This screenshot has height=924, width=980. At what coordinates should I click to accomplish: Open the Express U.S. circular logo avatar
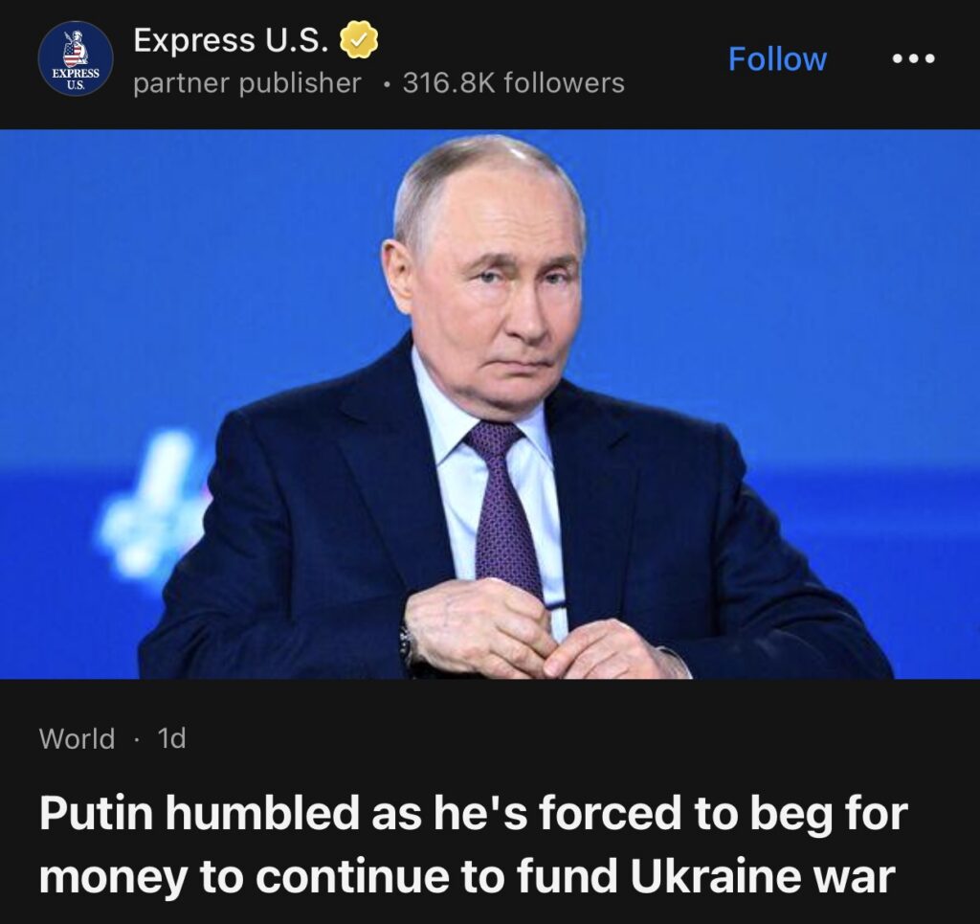click(76, 58)
